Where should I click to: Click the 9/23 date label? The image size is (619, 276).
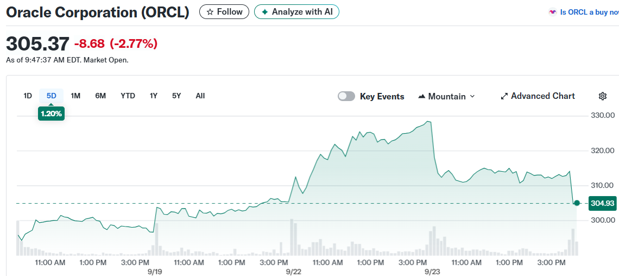[432, 272]
